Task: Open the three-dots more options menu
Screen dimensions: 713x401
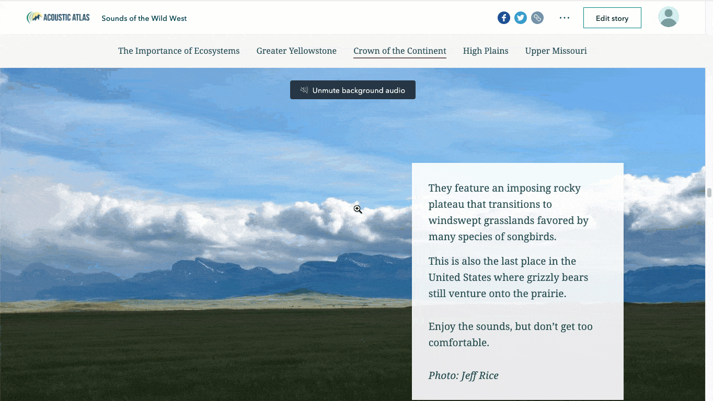Action: pos(564,18)
